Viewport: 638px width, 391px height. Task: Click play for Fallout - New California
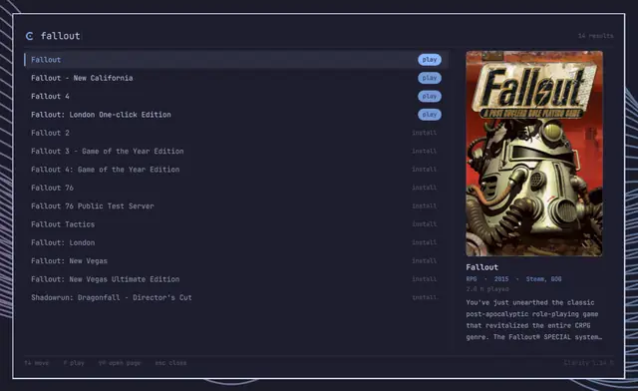coord(430,78)
